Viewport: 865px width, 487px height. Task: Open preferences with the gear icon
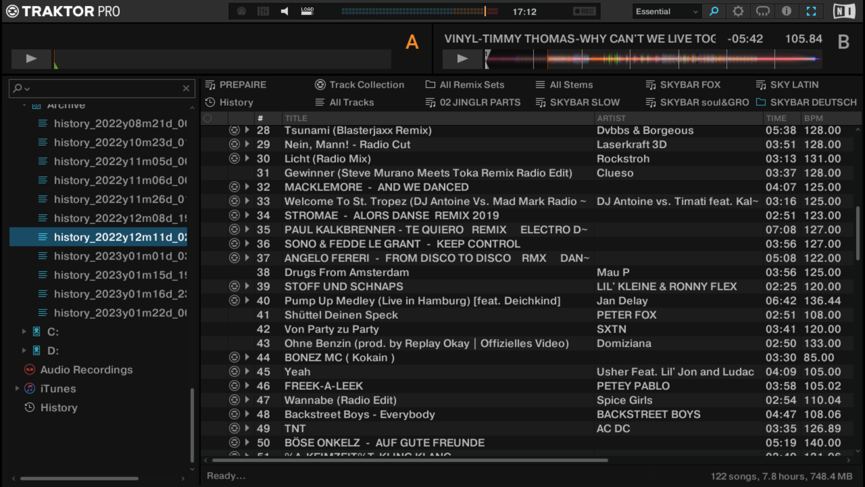tap(738, 11)
